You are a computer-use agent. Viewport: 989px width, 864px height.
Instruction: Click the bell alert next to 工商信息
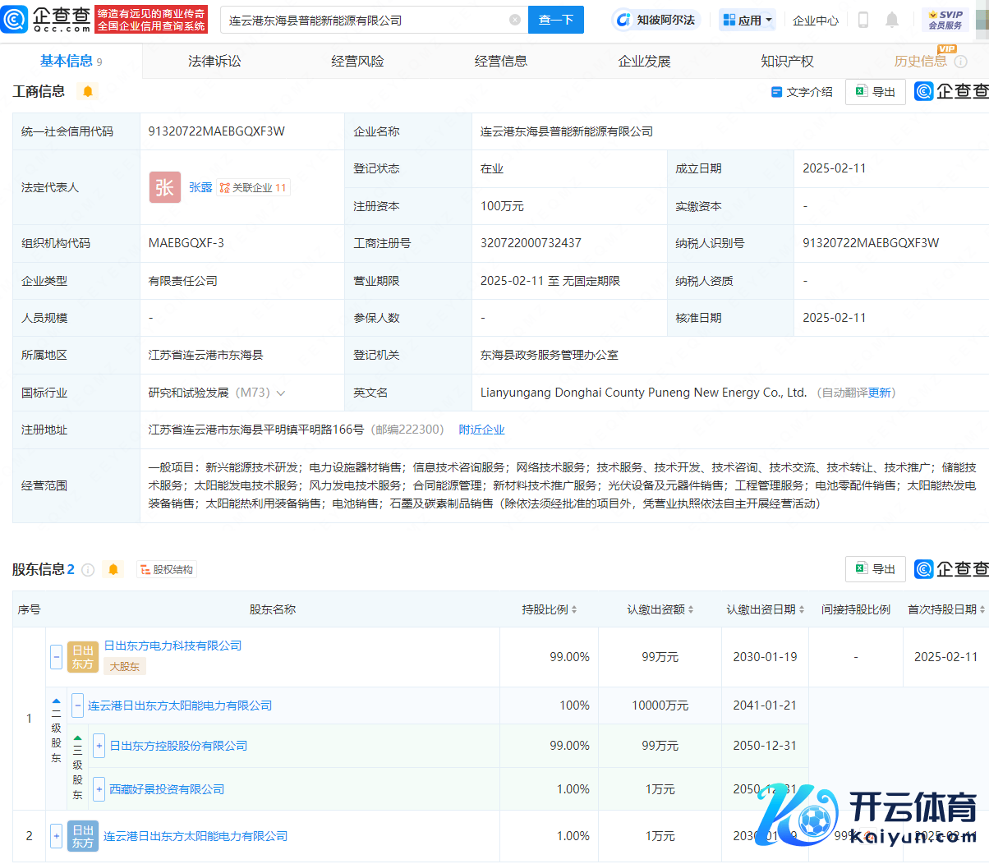pyautogui.click(x=88, y=91)
